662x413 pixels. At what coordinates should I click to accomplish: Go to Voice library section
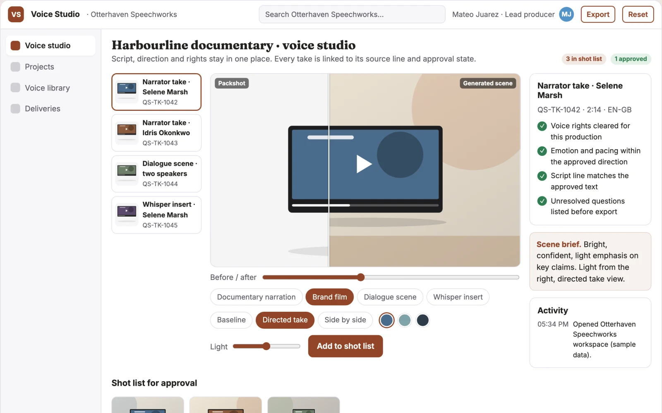[x=50, y=88]
